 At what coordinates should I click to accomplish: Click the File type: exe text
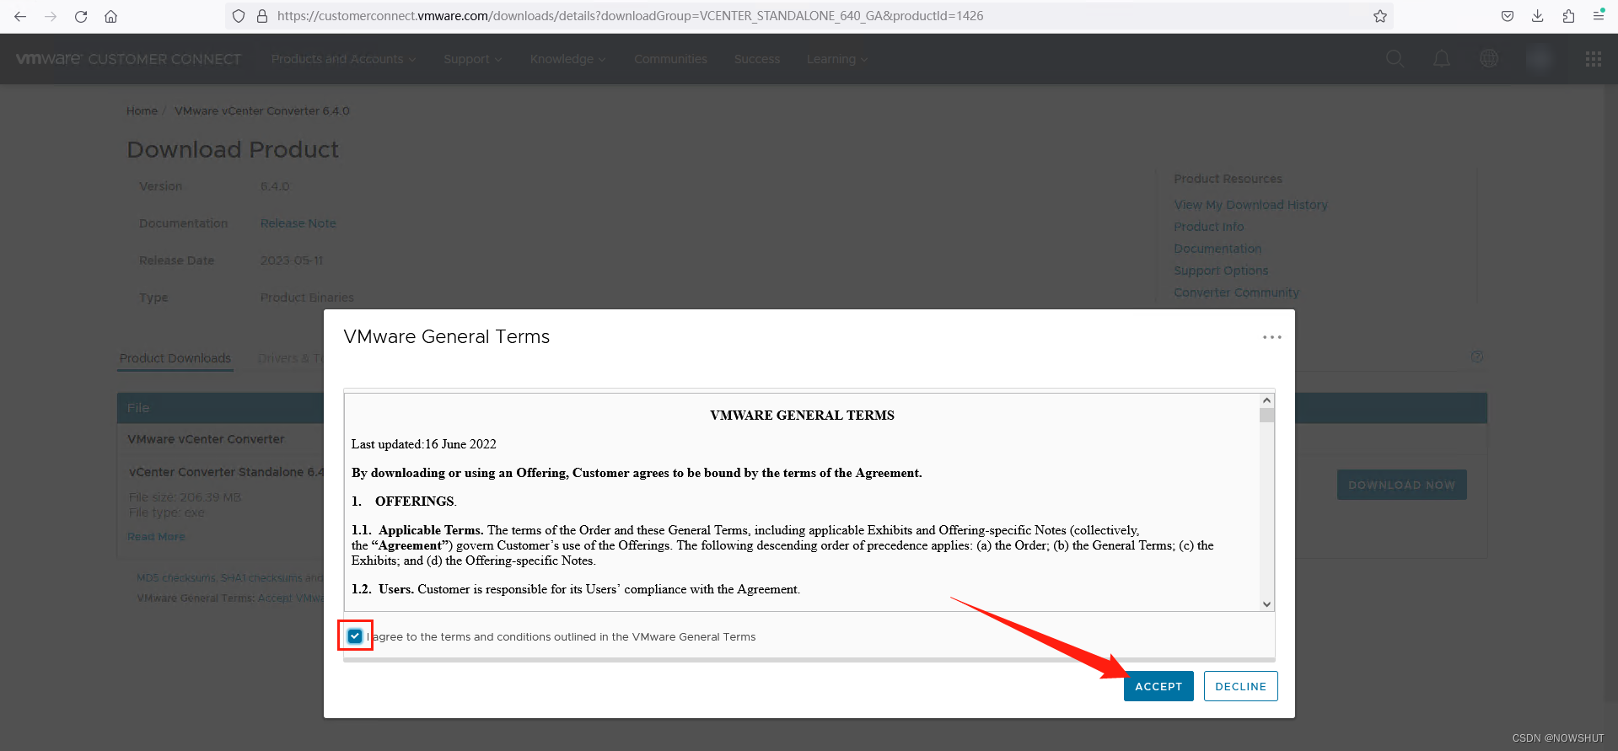pos(166,512)
